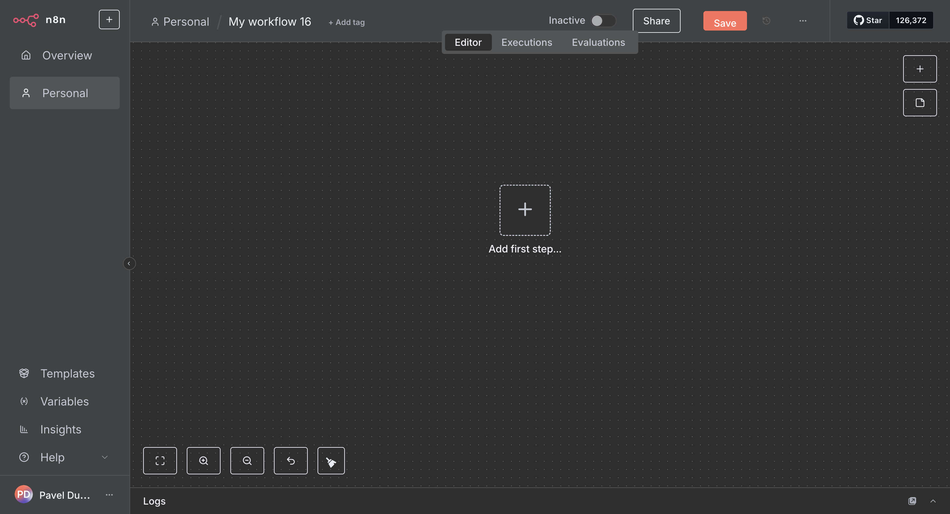
Task: Reset canvas zoom with undo-arrow icon
Action: point(291,461)
